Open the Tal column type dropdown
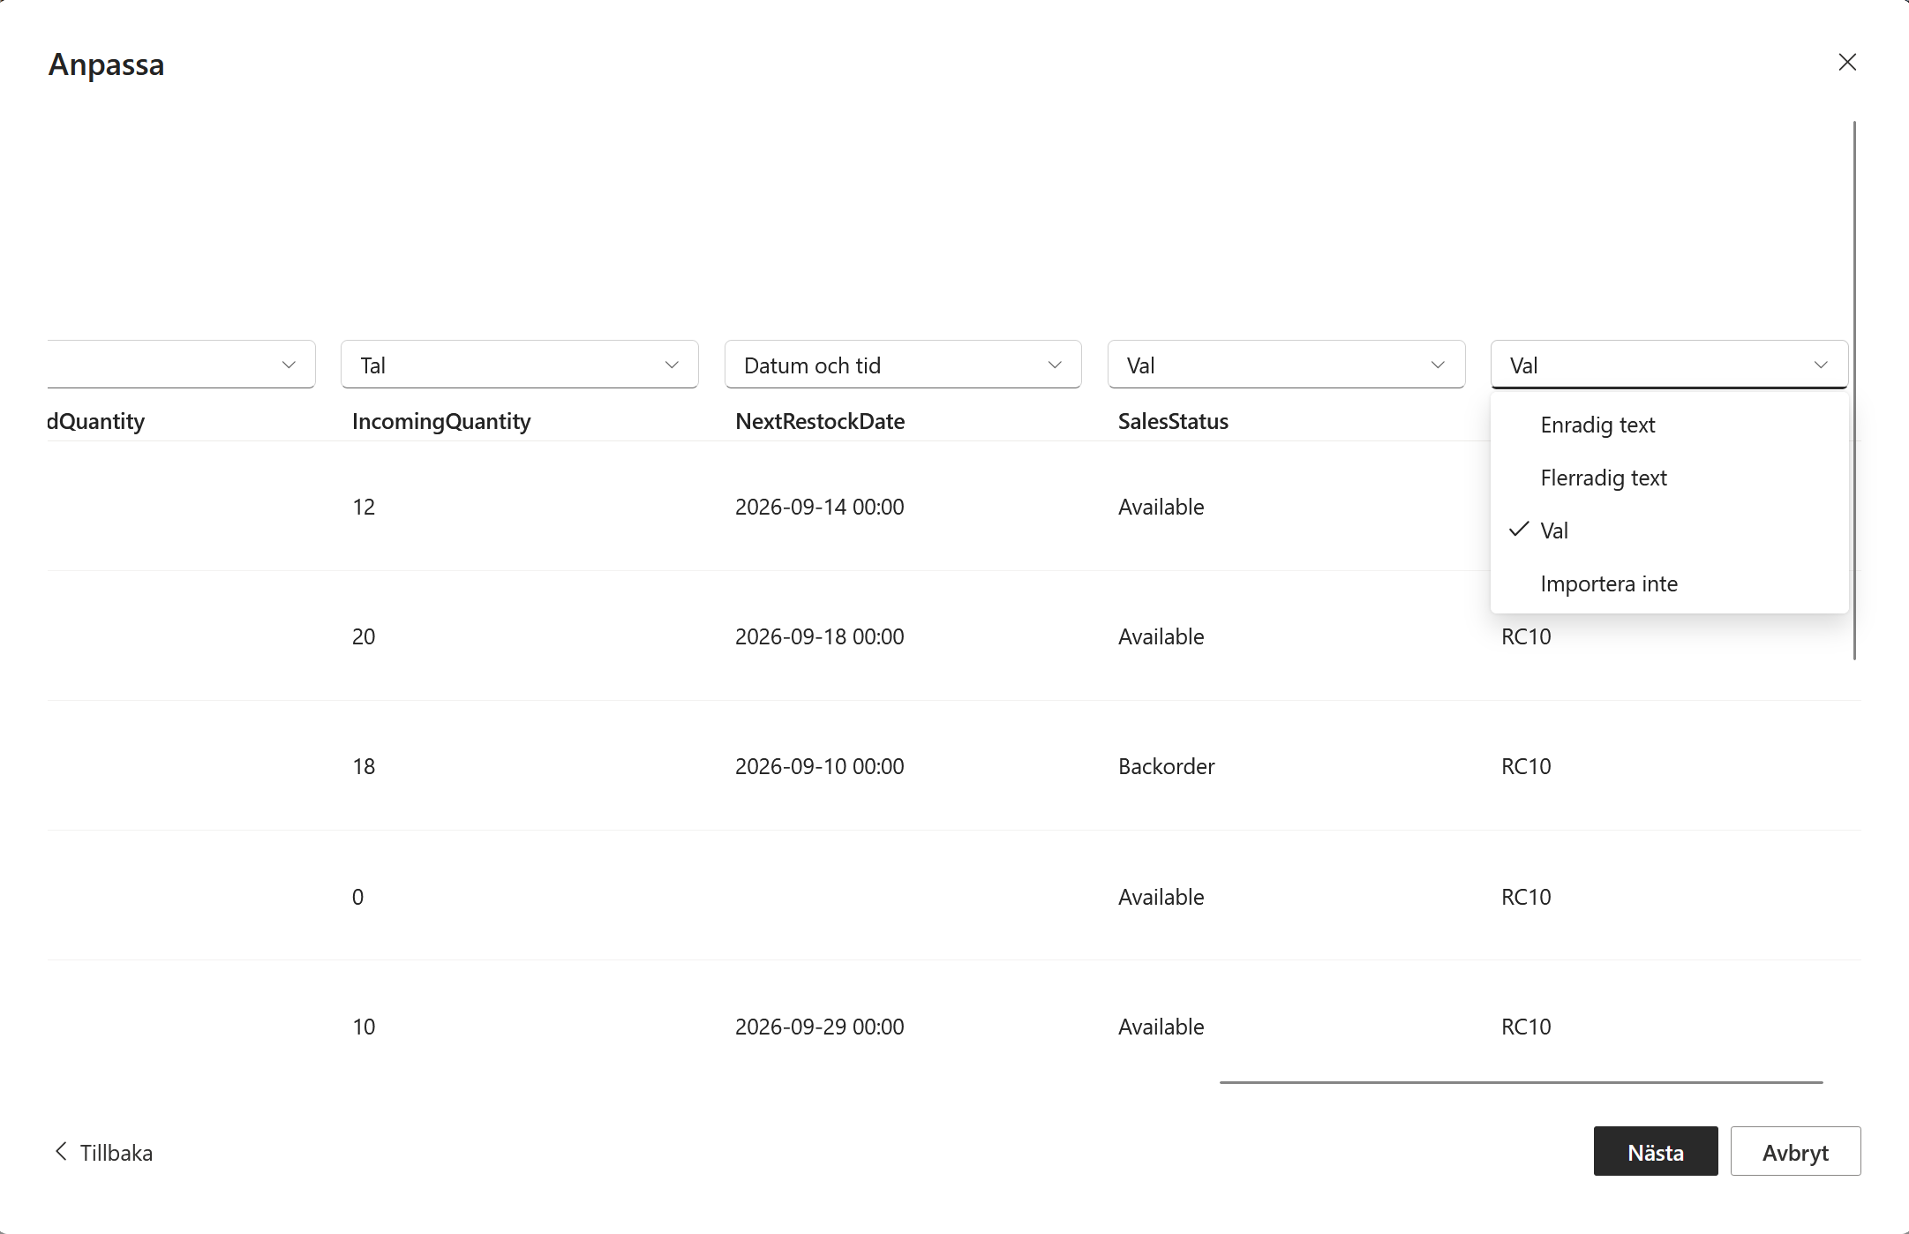This screenshot has height=1234, width=1909. click(520, 365)
